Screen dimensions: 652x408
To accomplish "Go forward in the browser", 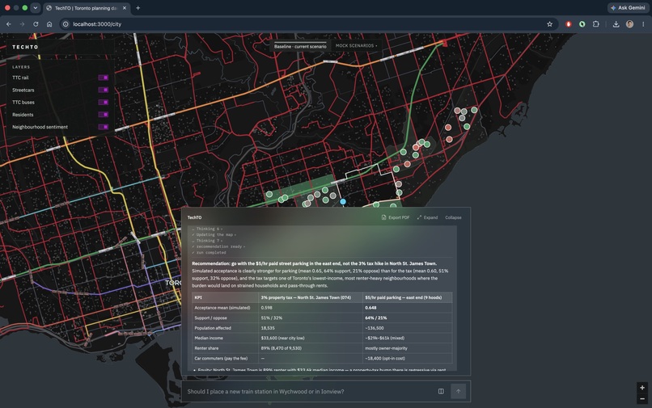I will 22,24.
